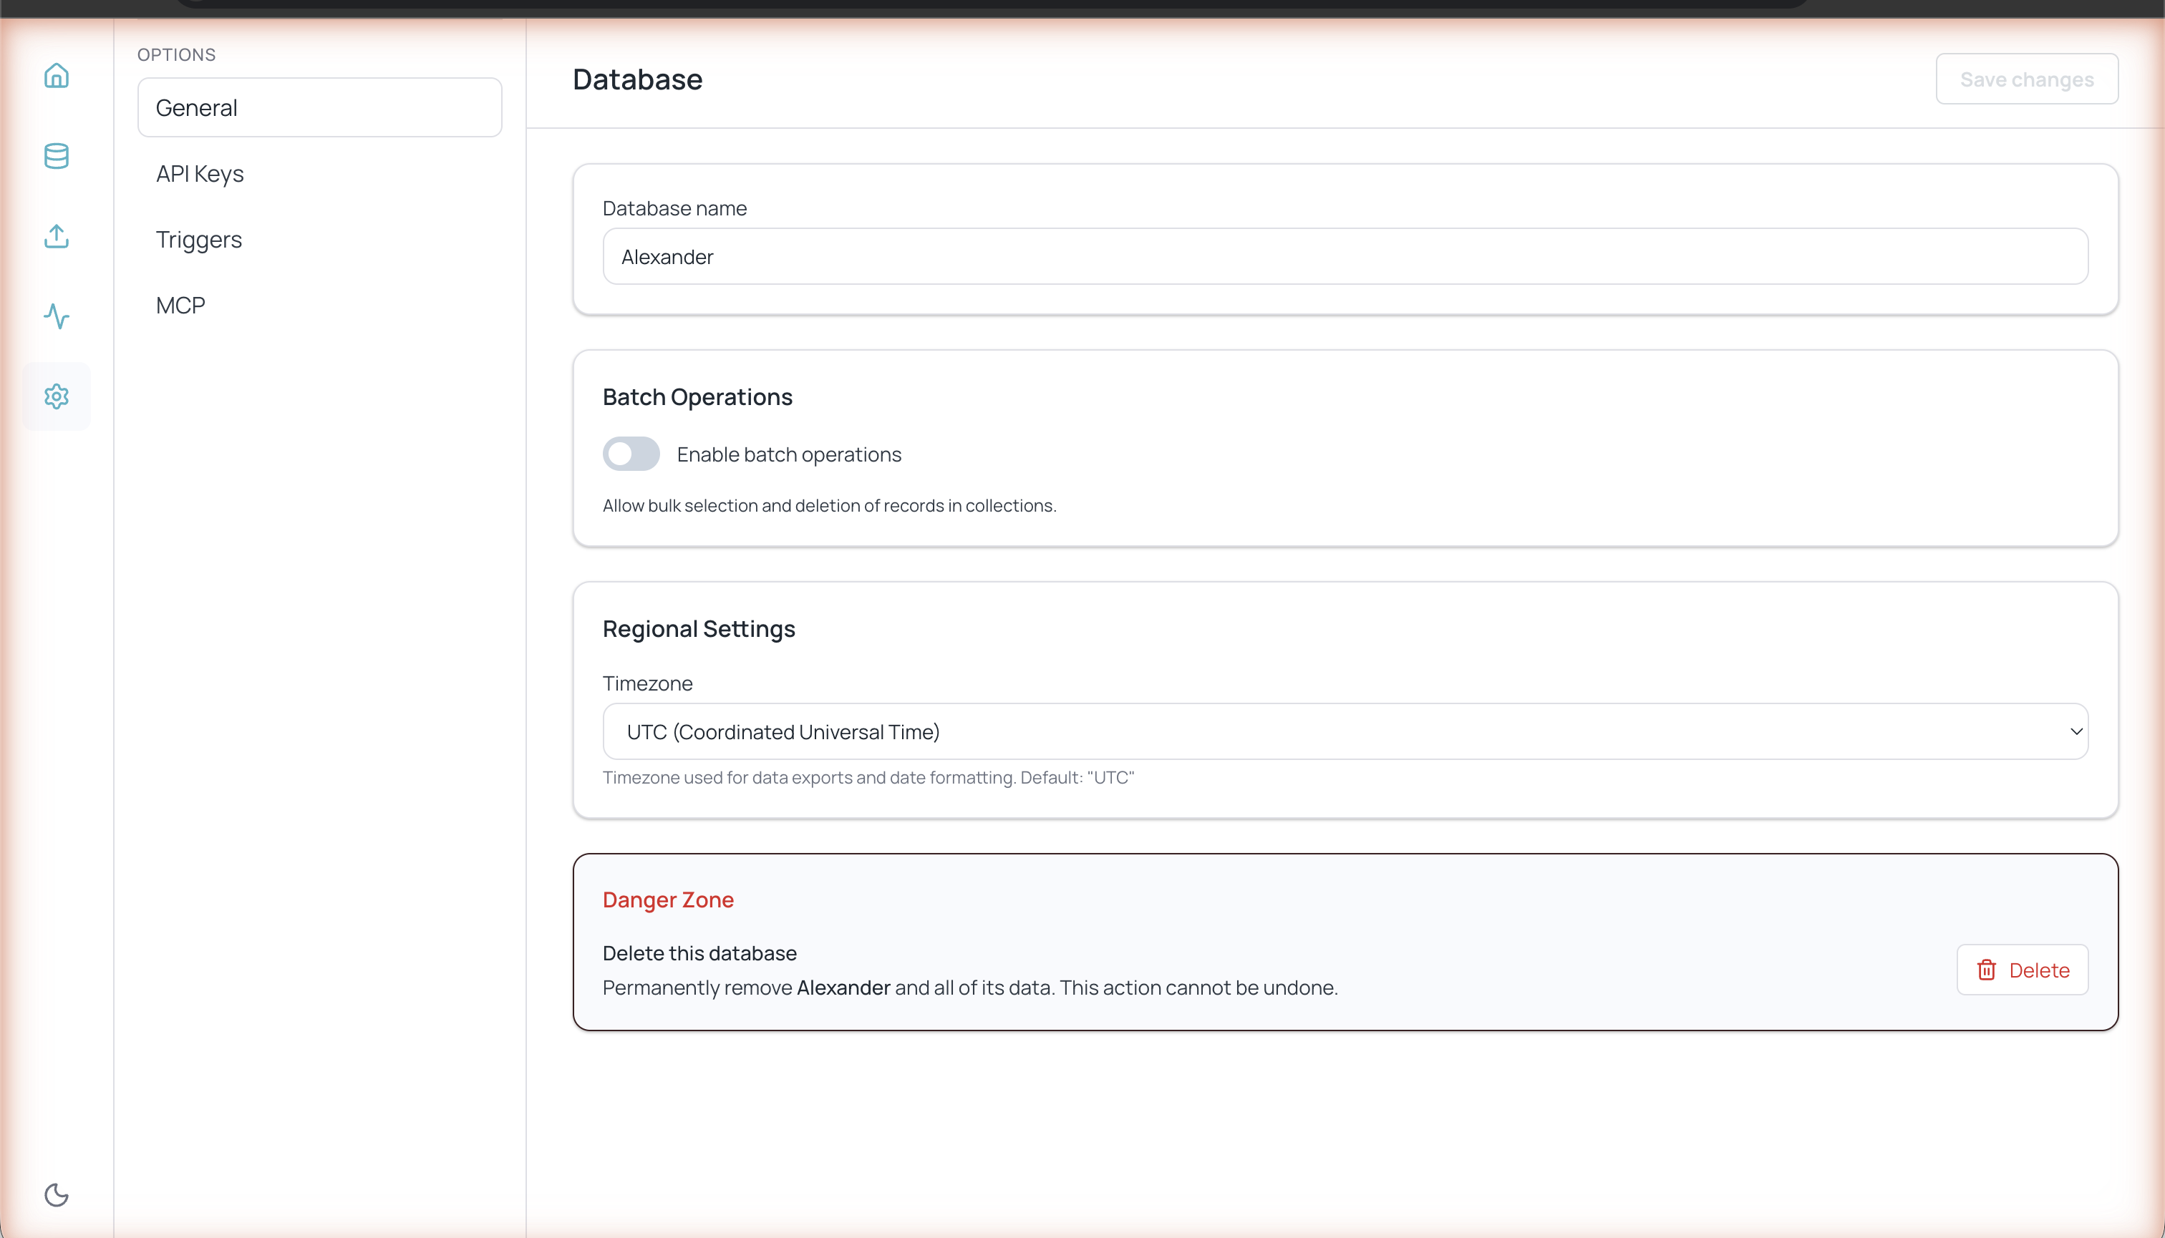This screenshot has width=2165, height=1238.
Task: Open the Home view from the sidebar
Action: point(56,76)
